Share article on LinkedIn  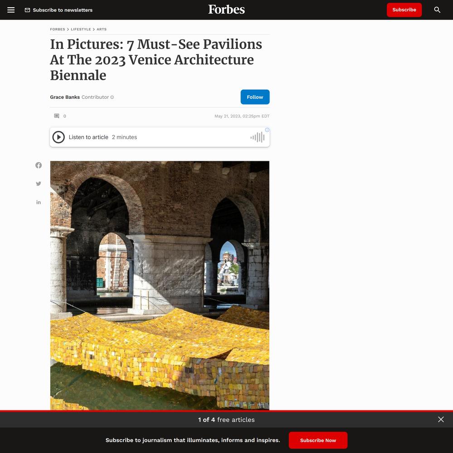39,202
